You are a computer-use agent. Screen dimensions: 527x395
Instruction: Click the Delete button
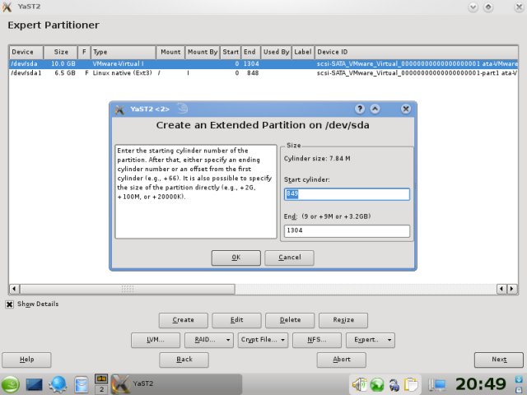tap(290, 320)
